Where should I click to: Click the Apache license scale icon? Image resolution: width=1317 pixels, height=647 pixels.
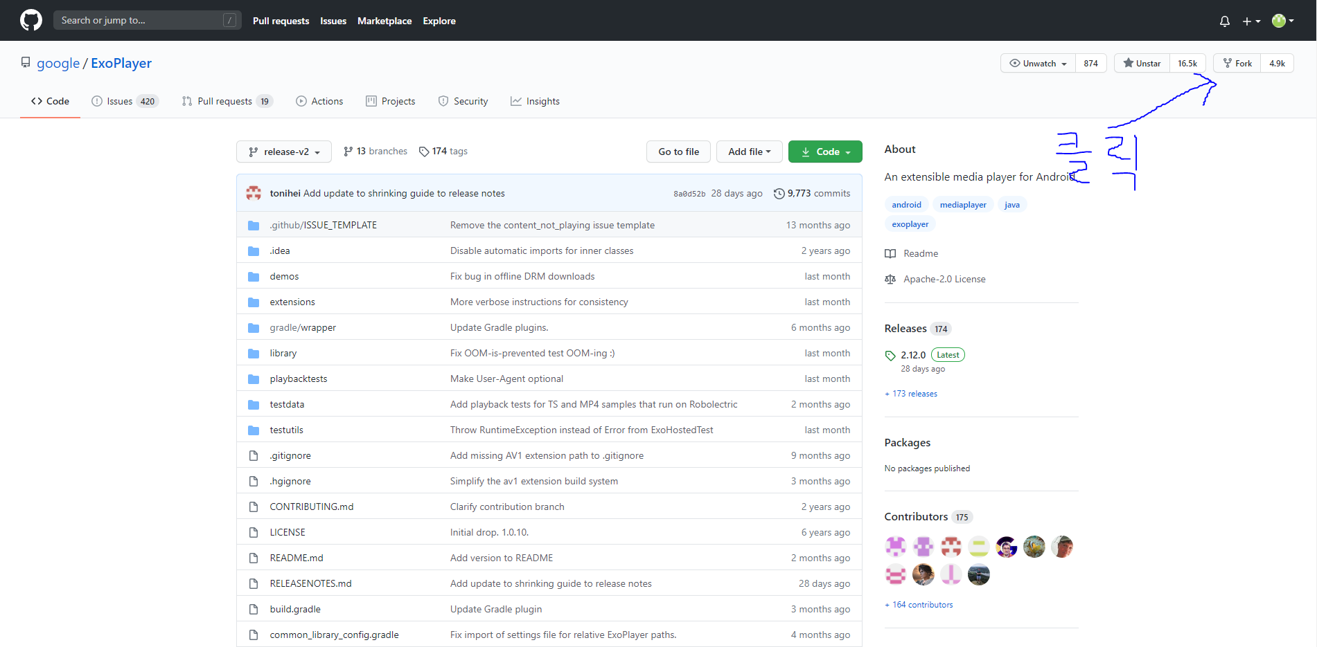[x=890, y=280]
